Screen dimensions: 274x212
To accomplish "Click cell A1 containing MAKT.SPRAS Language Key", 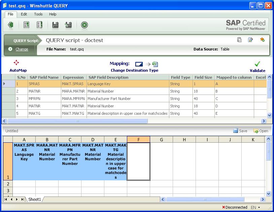I will [24, 162].
